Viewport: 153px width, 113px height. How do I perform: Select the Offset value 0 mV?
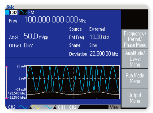pyautogui.click(x=28, y=45)
